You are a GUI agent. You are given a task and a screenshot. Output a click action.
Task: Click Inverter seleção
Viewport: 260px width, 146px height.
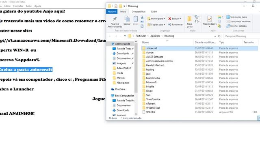[236, 26]
